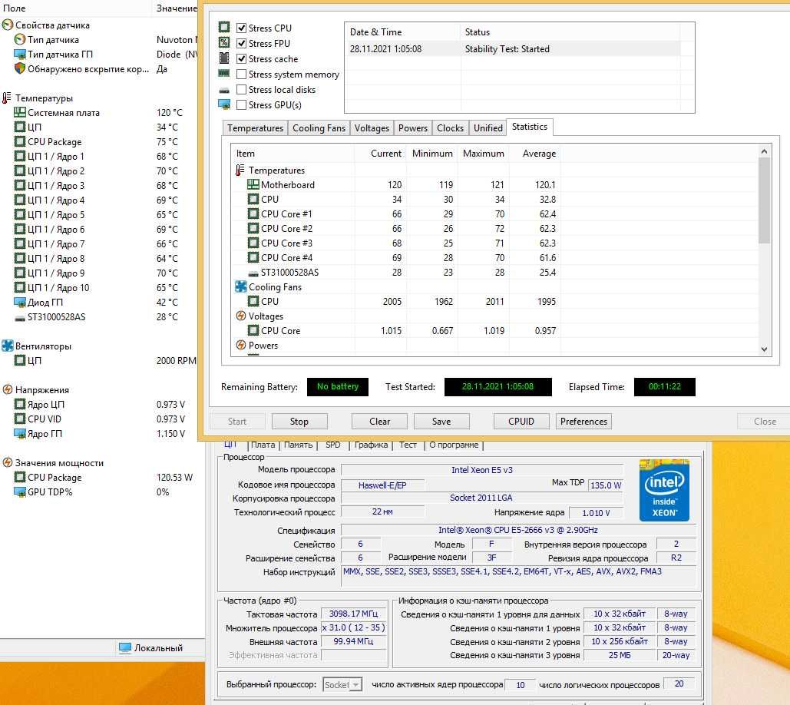The height and width of the screenshot is (705, 790).
Task: Enable Stress system memory checkbox
Action: tap(241, 74)
